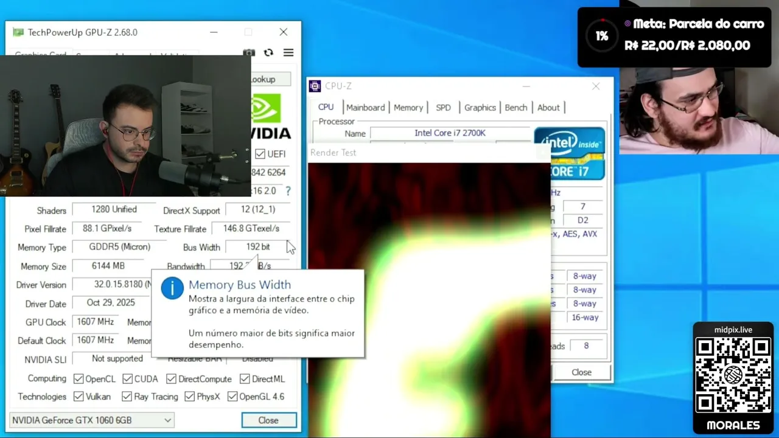Toggle the OpenGL 4.6 checkbox

[x=232, y=397]
